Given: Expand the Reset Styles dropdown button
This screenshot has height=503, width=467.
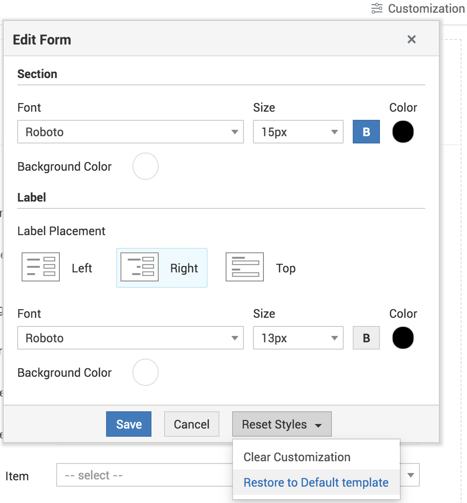Looking at the screenshot, I should click(x=282, y=424).
